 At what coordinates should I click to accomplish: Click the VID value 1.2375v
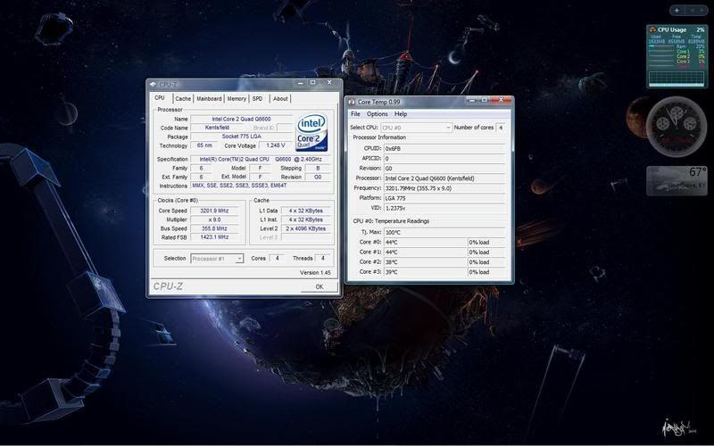pos(444,209)
